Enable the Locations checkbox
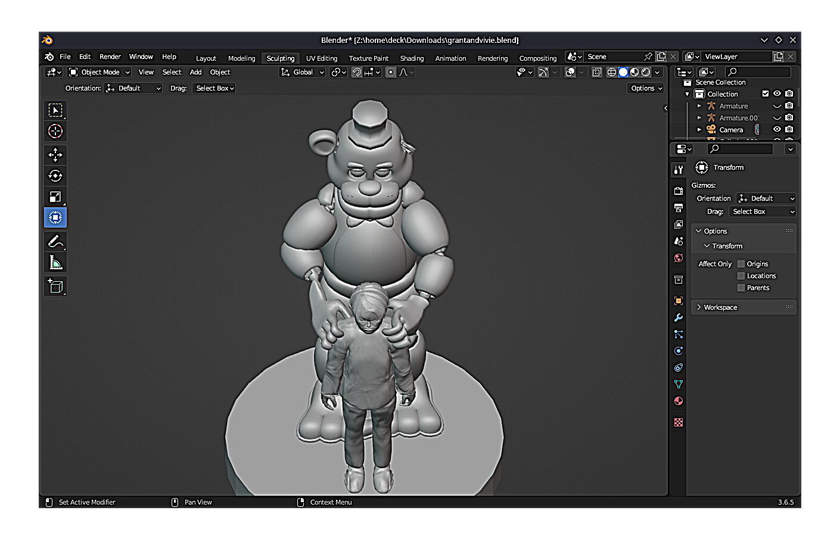Image resolution: width=840 pixels, height=554 pixels. click(x=741, y=276)
